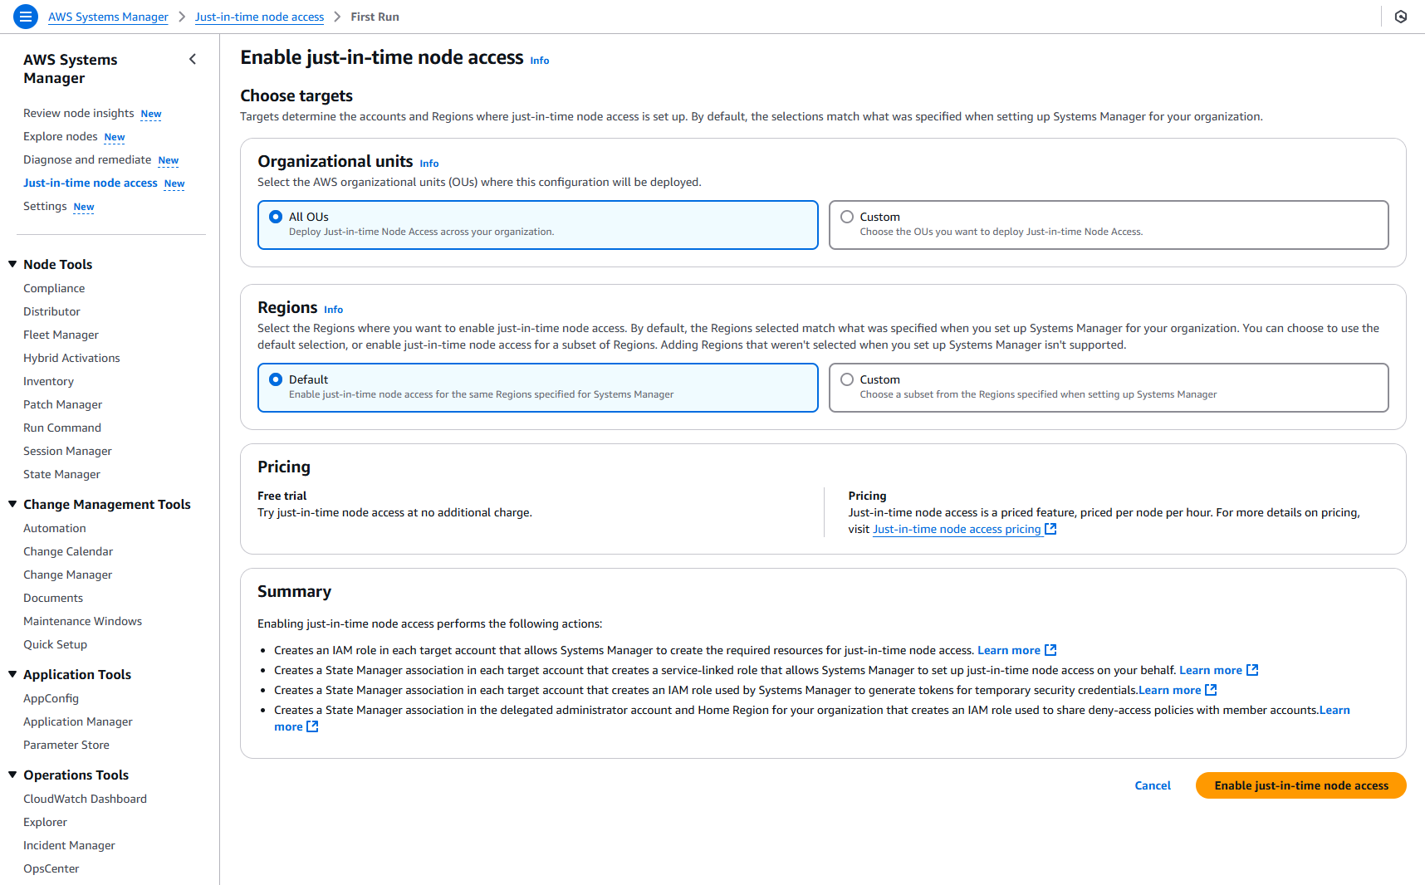Collapse the AWS Systems Manager sidebar with the chevron
Image resolution: width=1425 pixels, height=885 pixels.
[x=193, y=59]
